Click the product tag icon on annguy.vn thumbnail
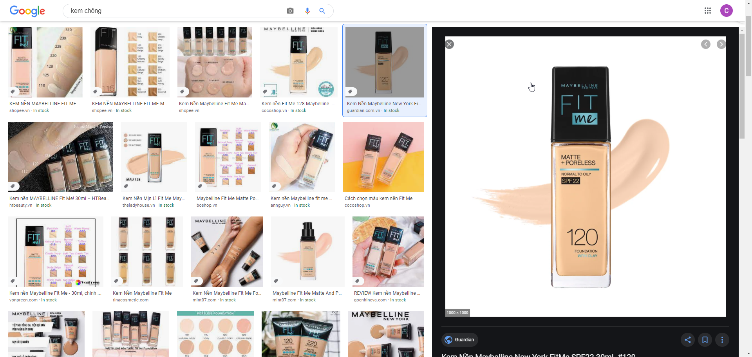This screenshot has height=357, width=752. tap(274, 186)
